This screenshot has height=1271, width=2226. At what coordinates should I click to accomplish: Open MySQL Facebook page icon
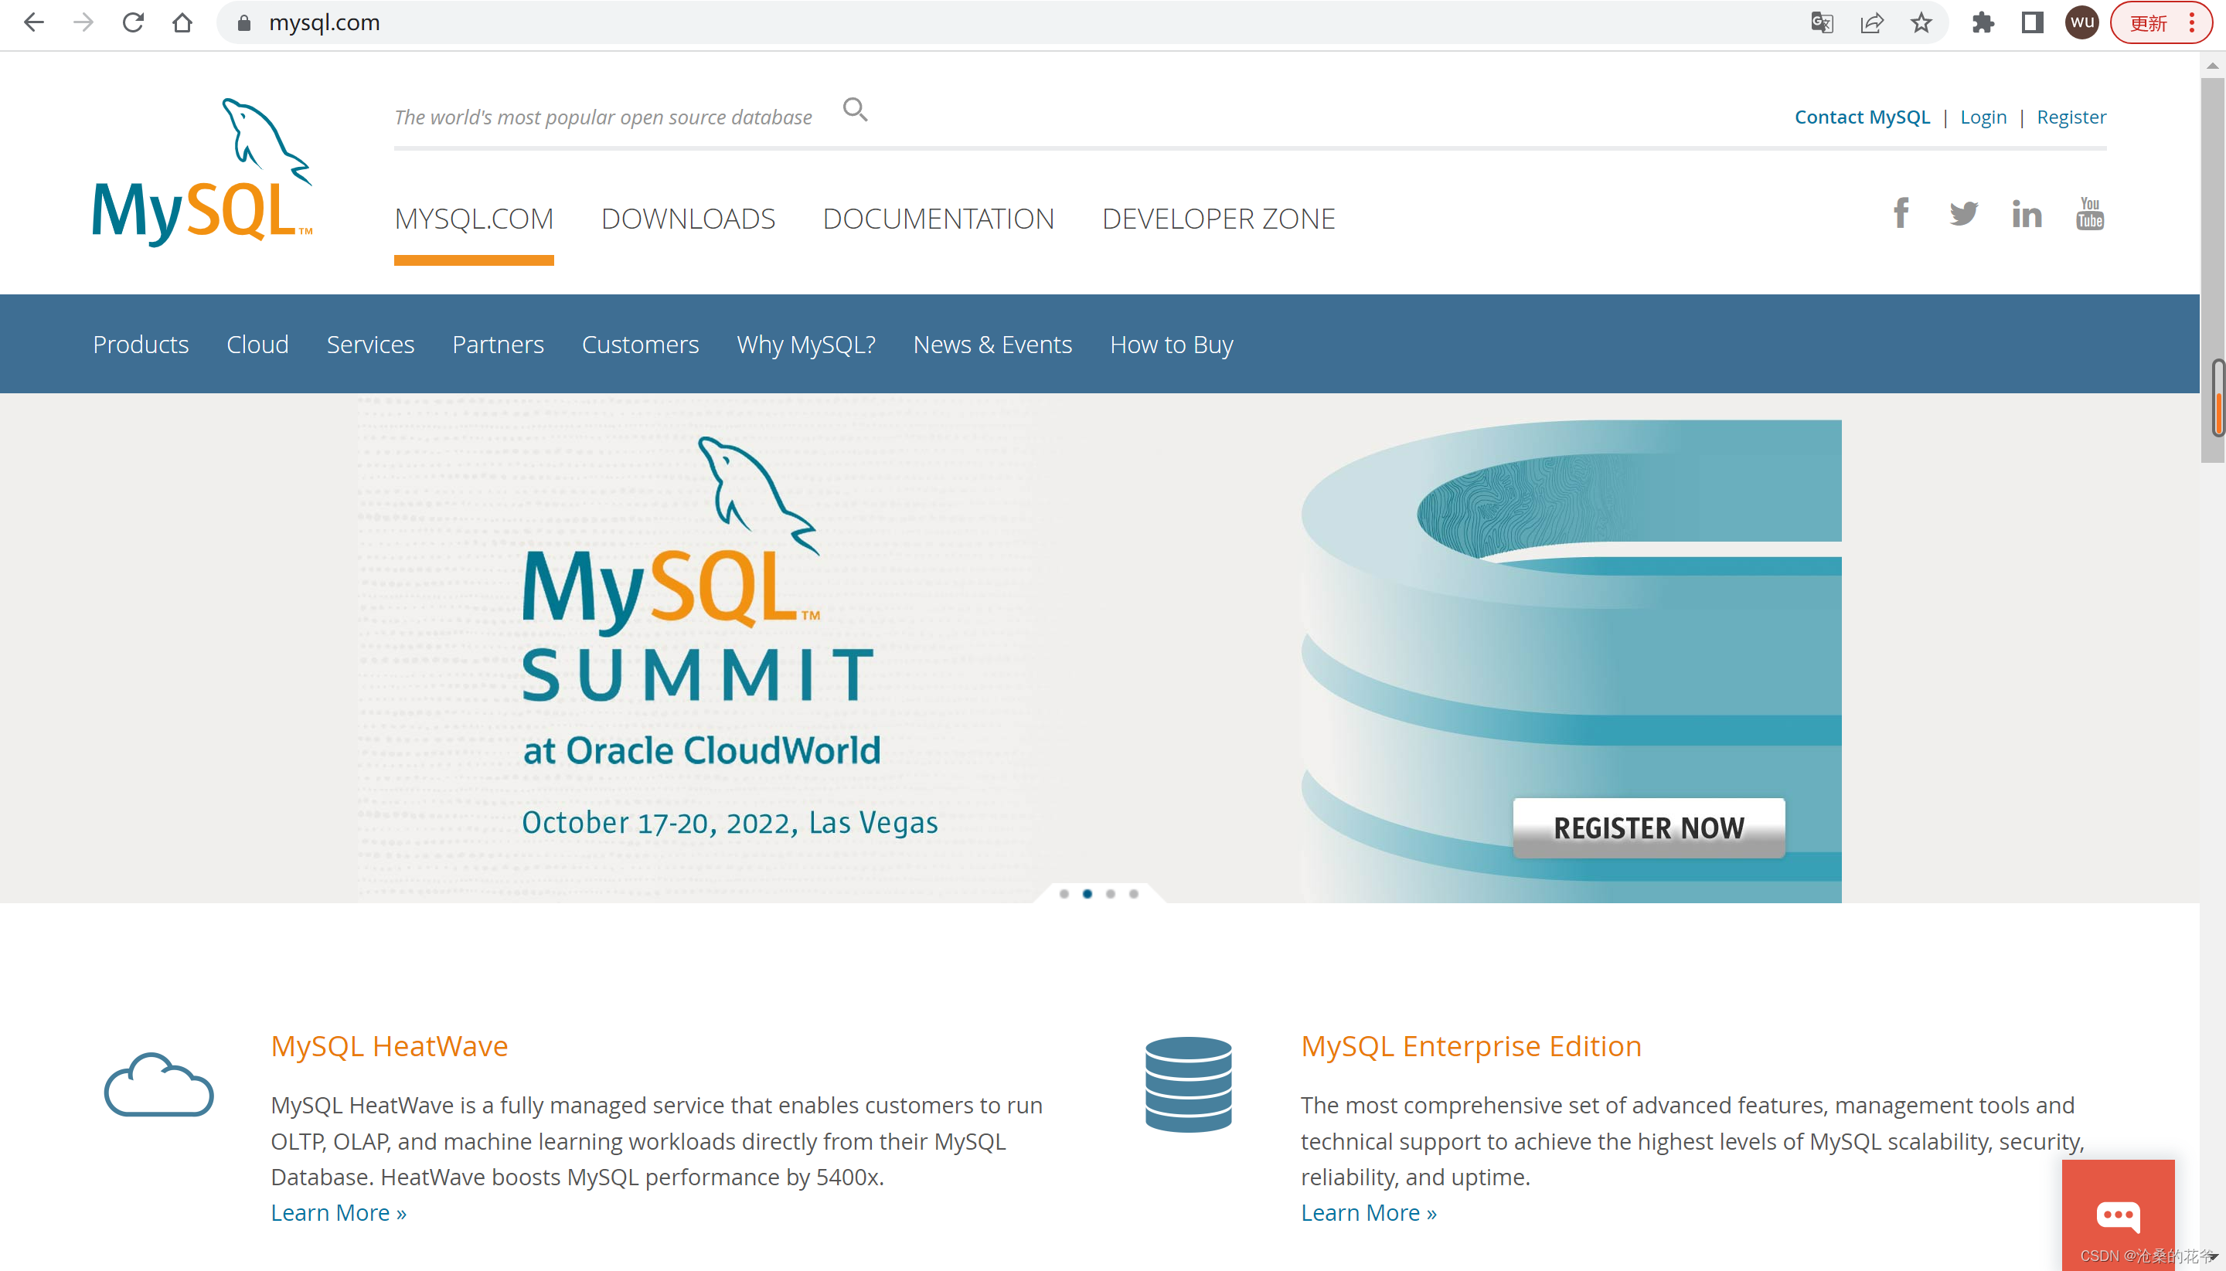coord(1901,213)
